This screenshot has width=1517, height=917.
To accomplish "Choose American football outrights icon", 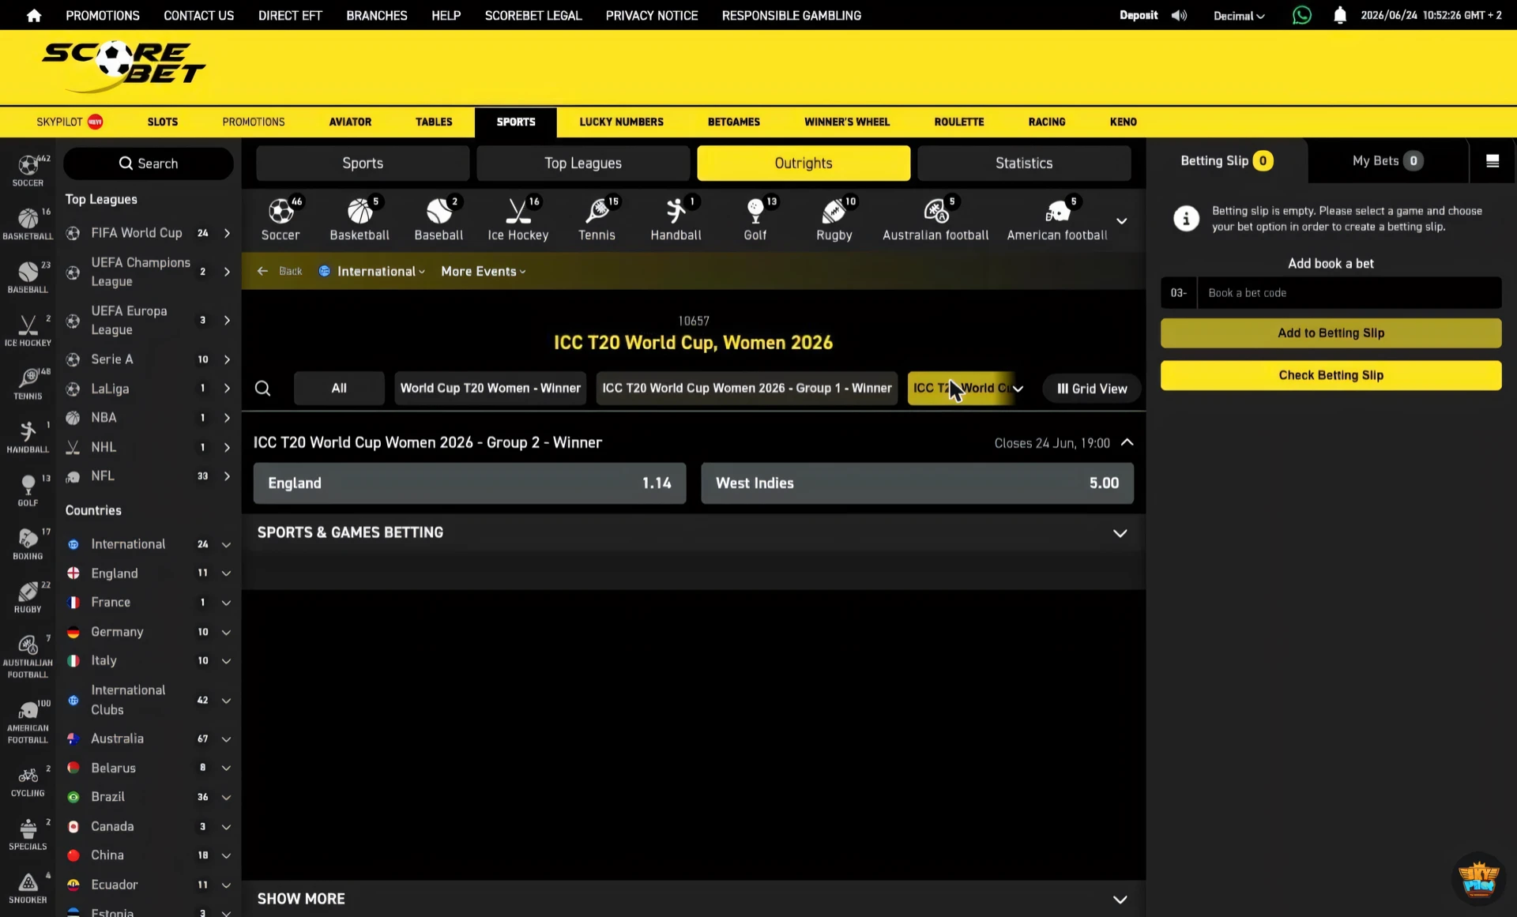I will point(1057,219).
